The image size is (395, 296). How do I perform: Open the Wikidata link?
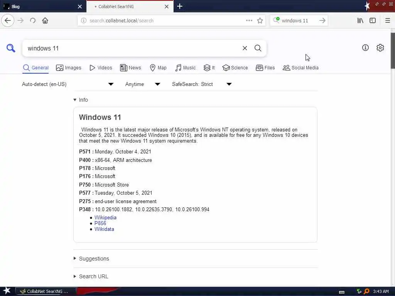(104, 229)
